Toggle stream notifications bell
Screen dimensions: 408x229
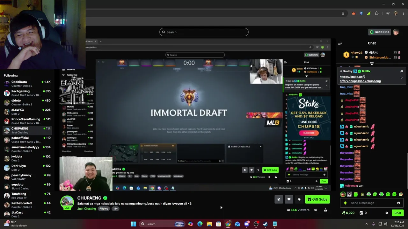[279, 199]
